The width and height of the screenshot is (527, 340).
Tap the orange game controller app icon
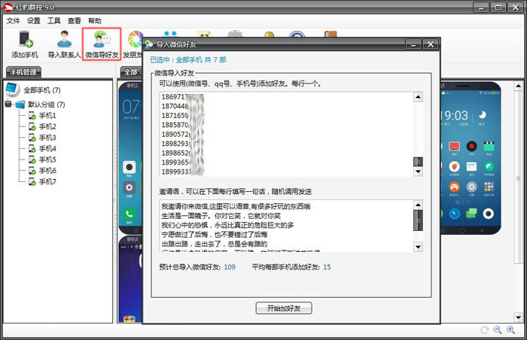454,187
